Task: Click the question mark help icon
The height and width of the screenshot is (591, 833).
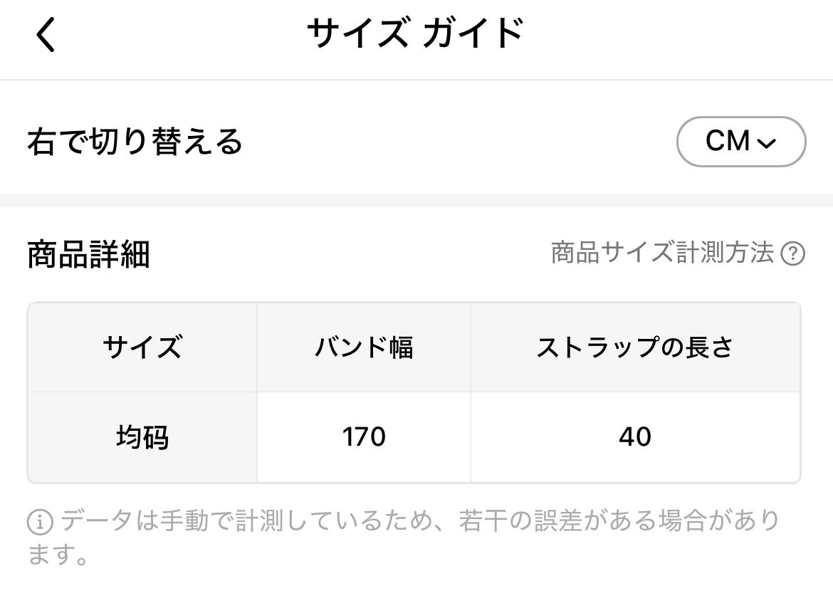Action: pyautogui.click(x=792, y=253)
